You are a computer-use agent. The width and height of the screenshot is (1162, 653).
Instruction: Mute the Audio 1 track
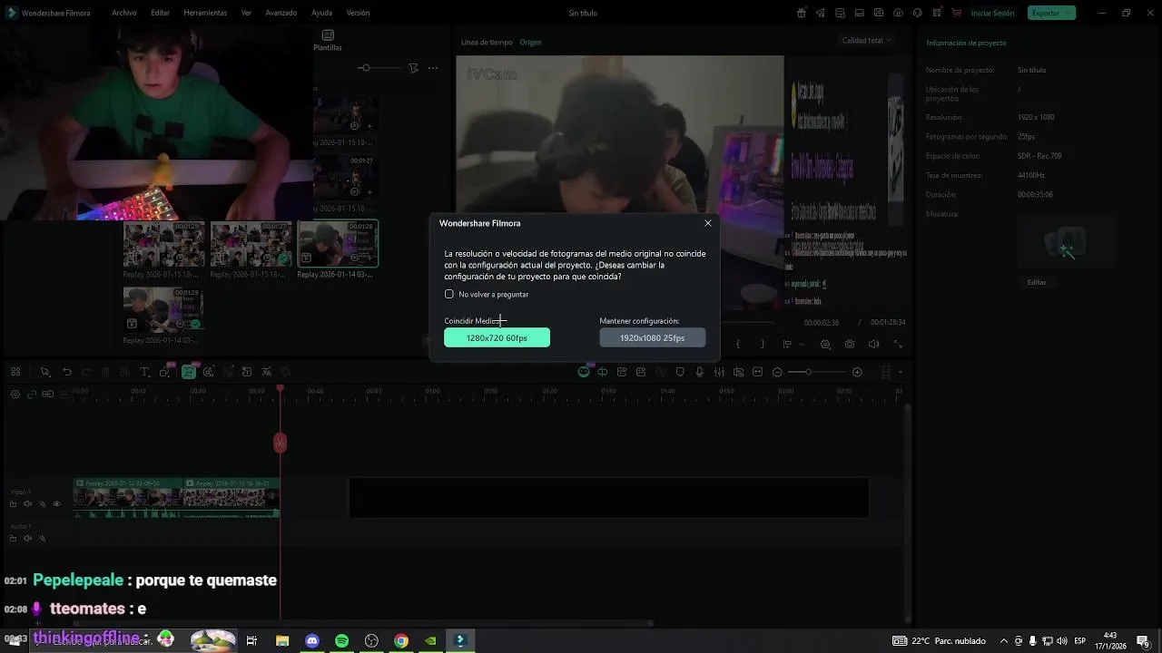(x=27, y=539)
